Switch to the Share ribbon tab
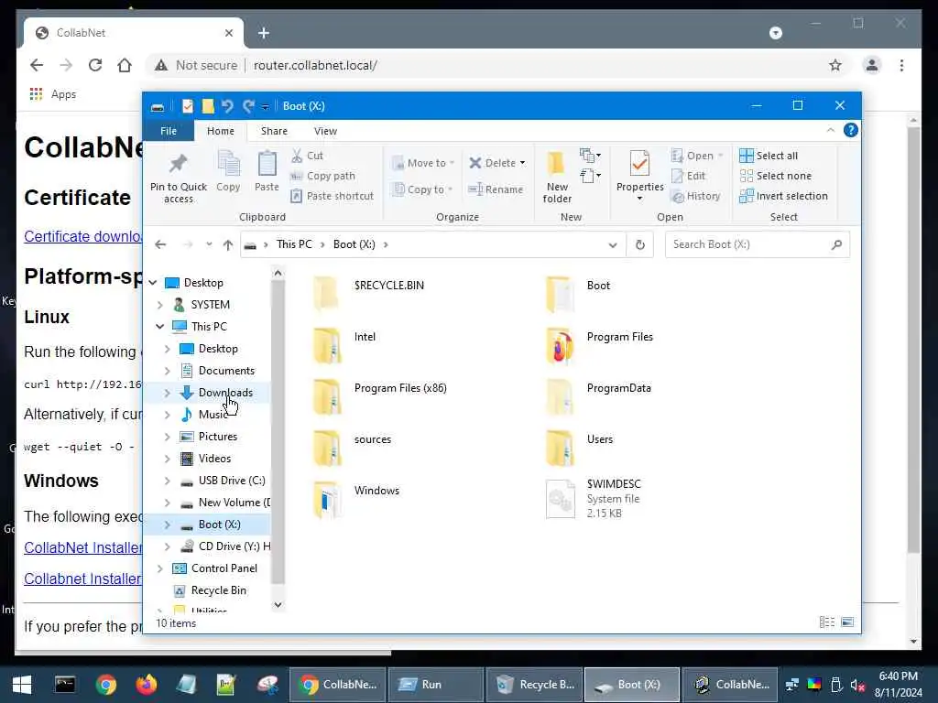938x703 pixels. tap(274, 131)
